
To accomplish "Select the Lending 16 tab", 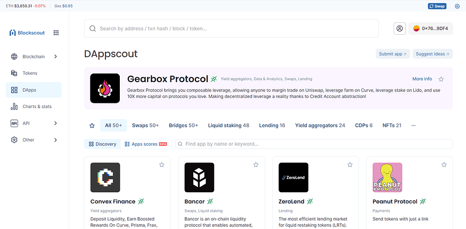I will [x=272, y=125].
